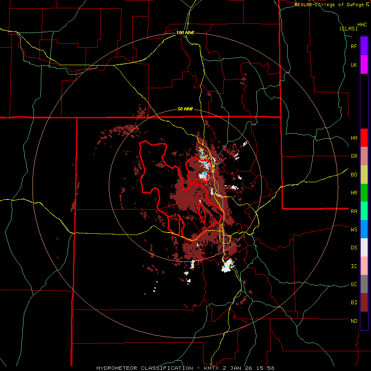Click the DS white legend swatch
Image resolution: width=371 pixels, height=371 pixels.
pos(364,247)
